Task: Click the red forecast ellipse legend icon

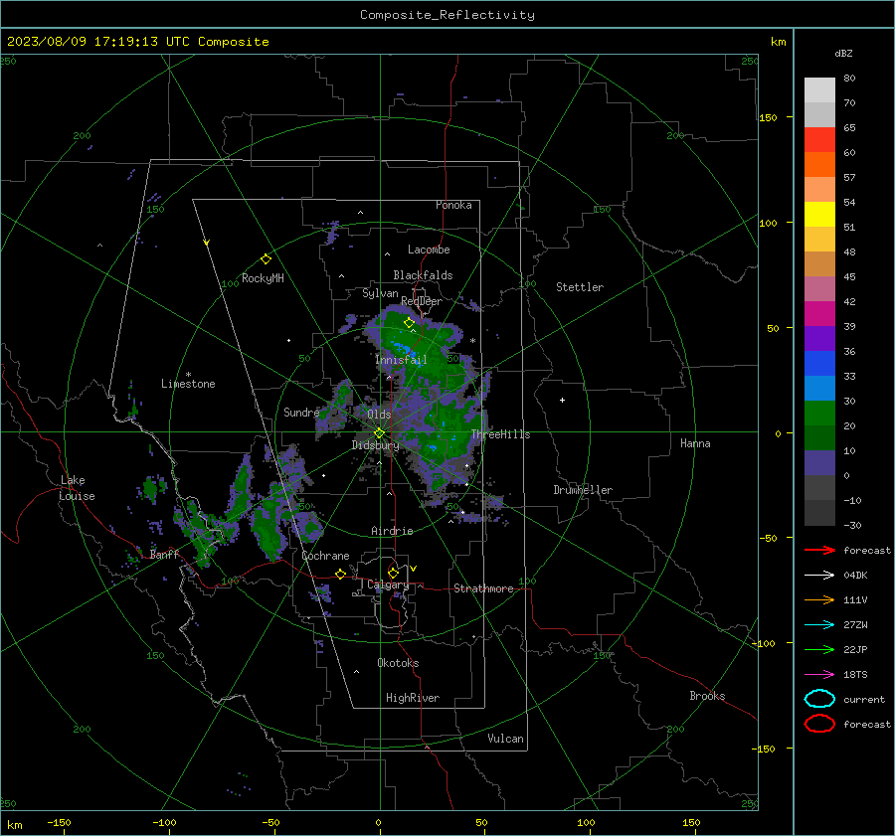Action: pyautogui.click(x=819, y=724)
